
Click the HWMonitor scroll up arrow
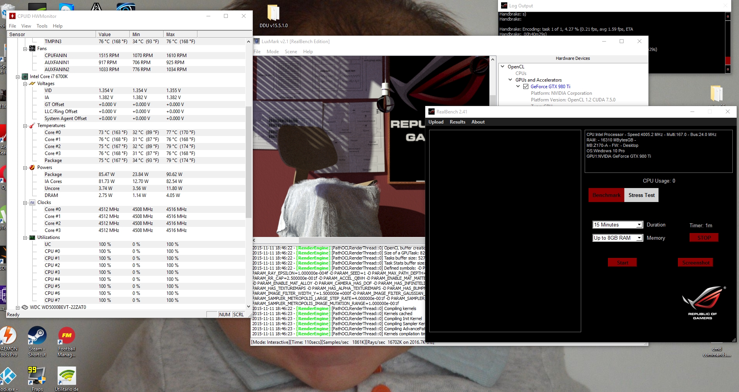(x=249, y=42)
